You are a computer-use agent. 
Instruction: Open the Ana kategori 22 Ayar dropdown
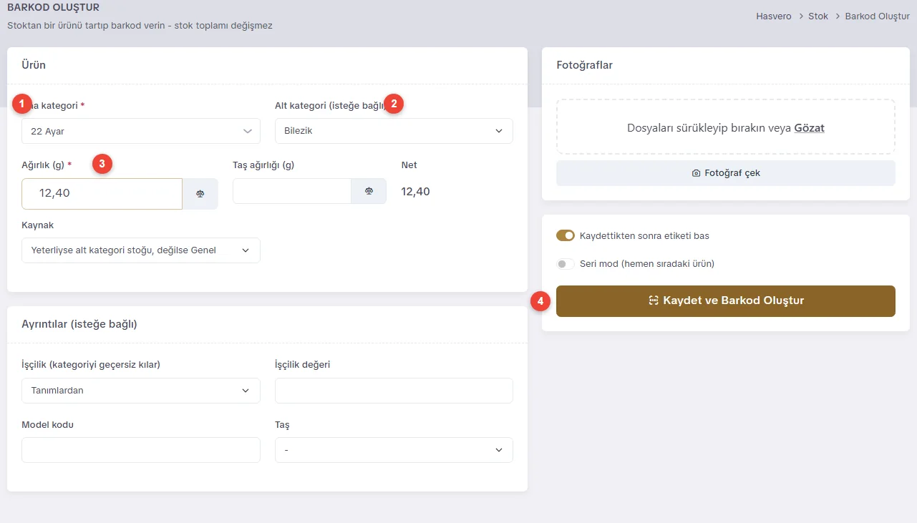pyautogui.click(x=141, y=131)
